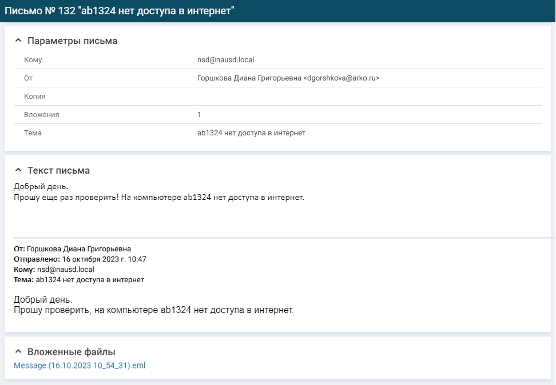Click the От label in parameters

click(x=29, y=78)
